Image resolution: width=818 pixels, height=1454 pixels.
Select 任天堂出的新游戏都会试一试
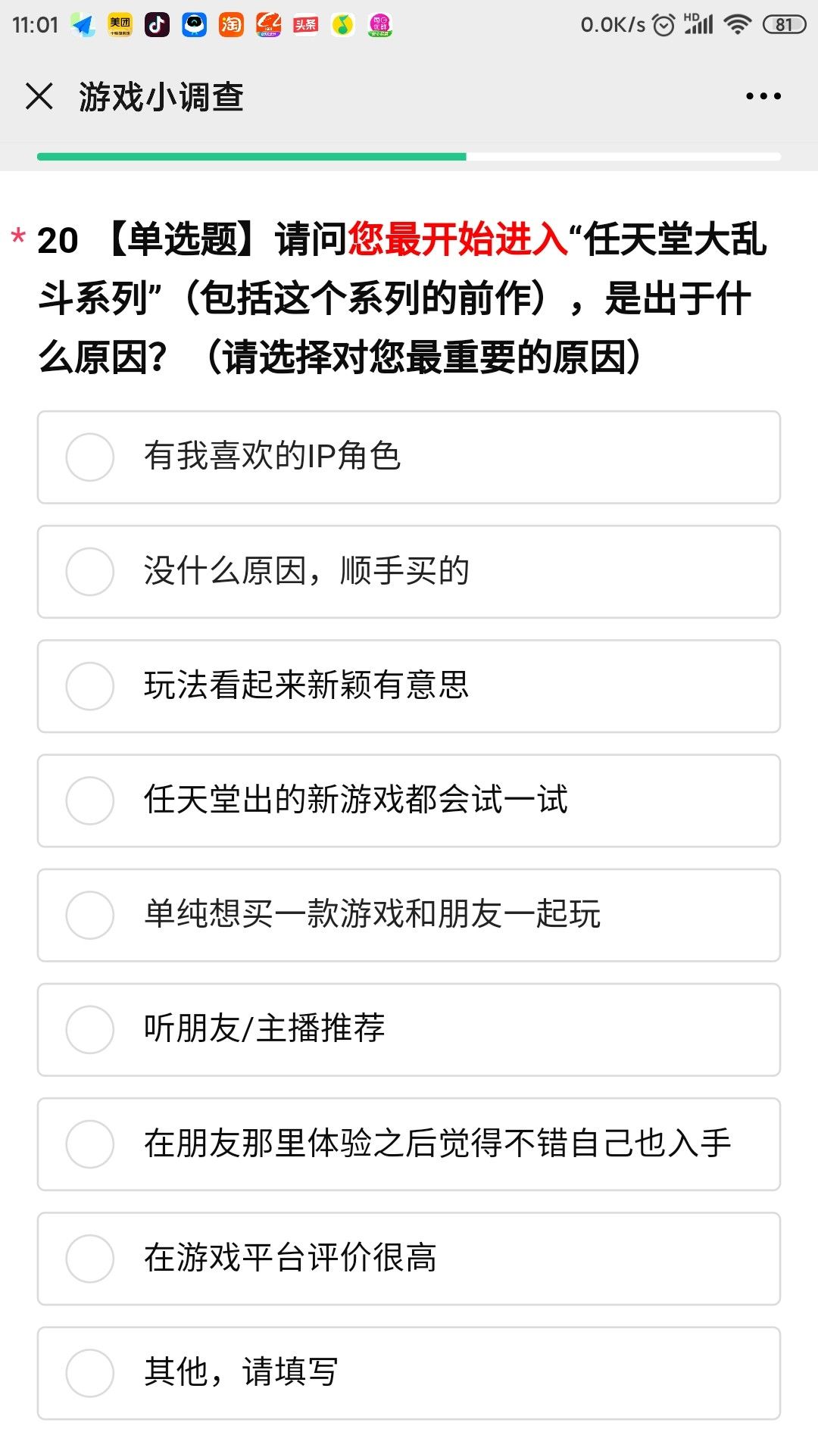(x=90, y=800)
